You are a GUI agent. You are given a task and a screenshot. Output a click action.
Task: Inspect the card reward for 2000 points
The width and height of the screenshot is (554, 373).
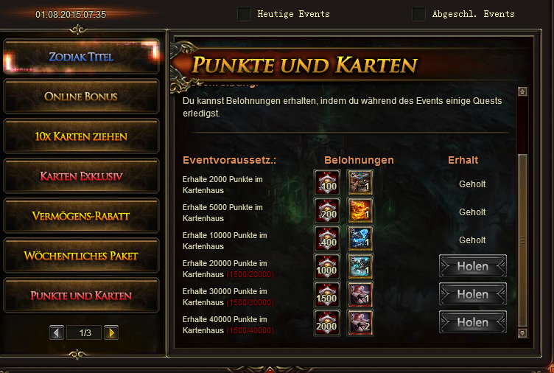pyautogui.click(x=360, y=182)
